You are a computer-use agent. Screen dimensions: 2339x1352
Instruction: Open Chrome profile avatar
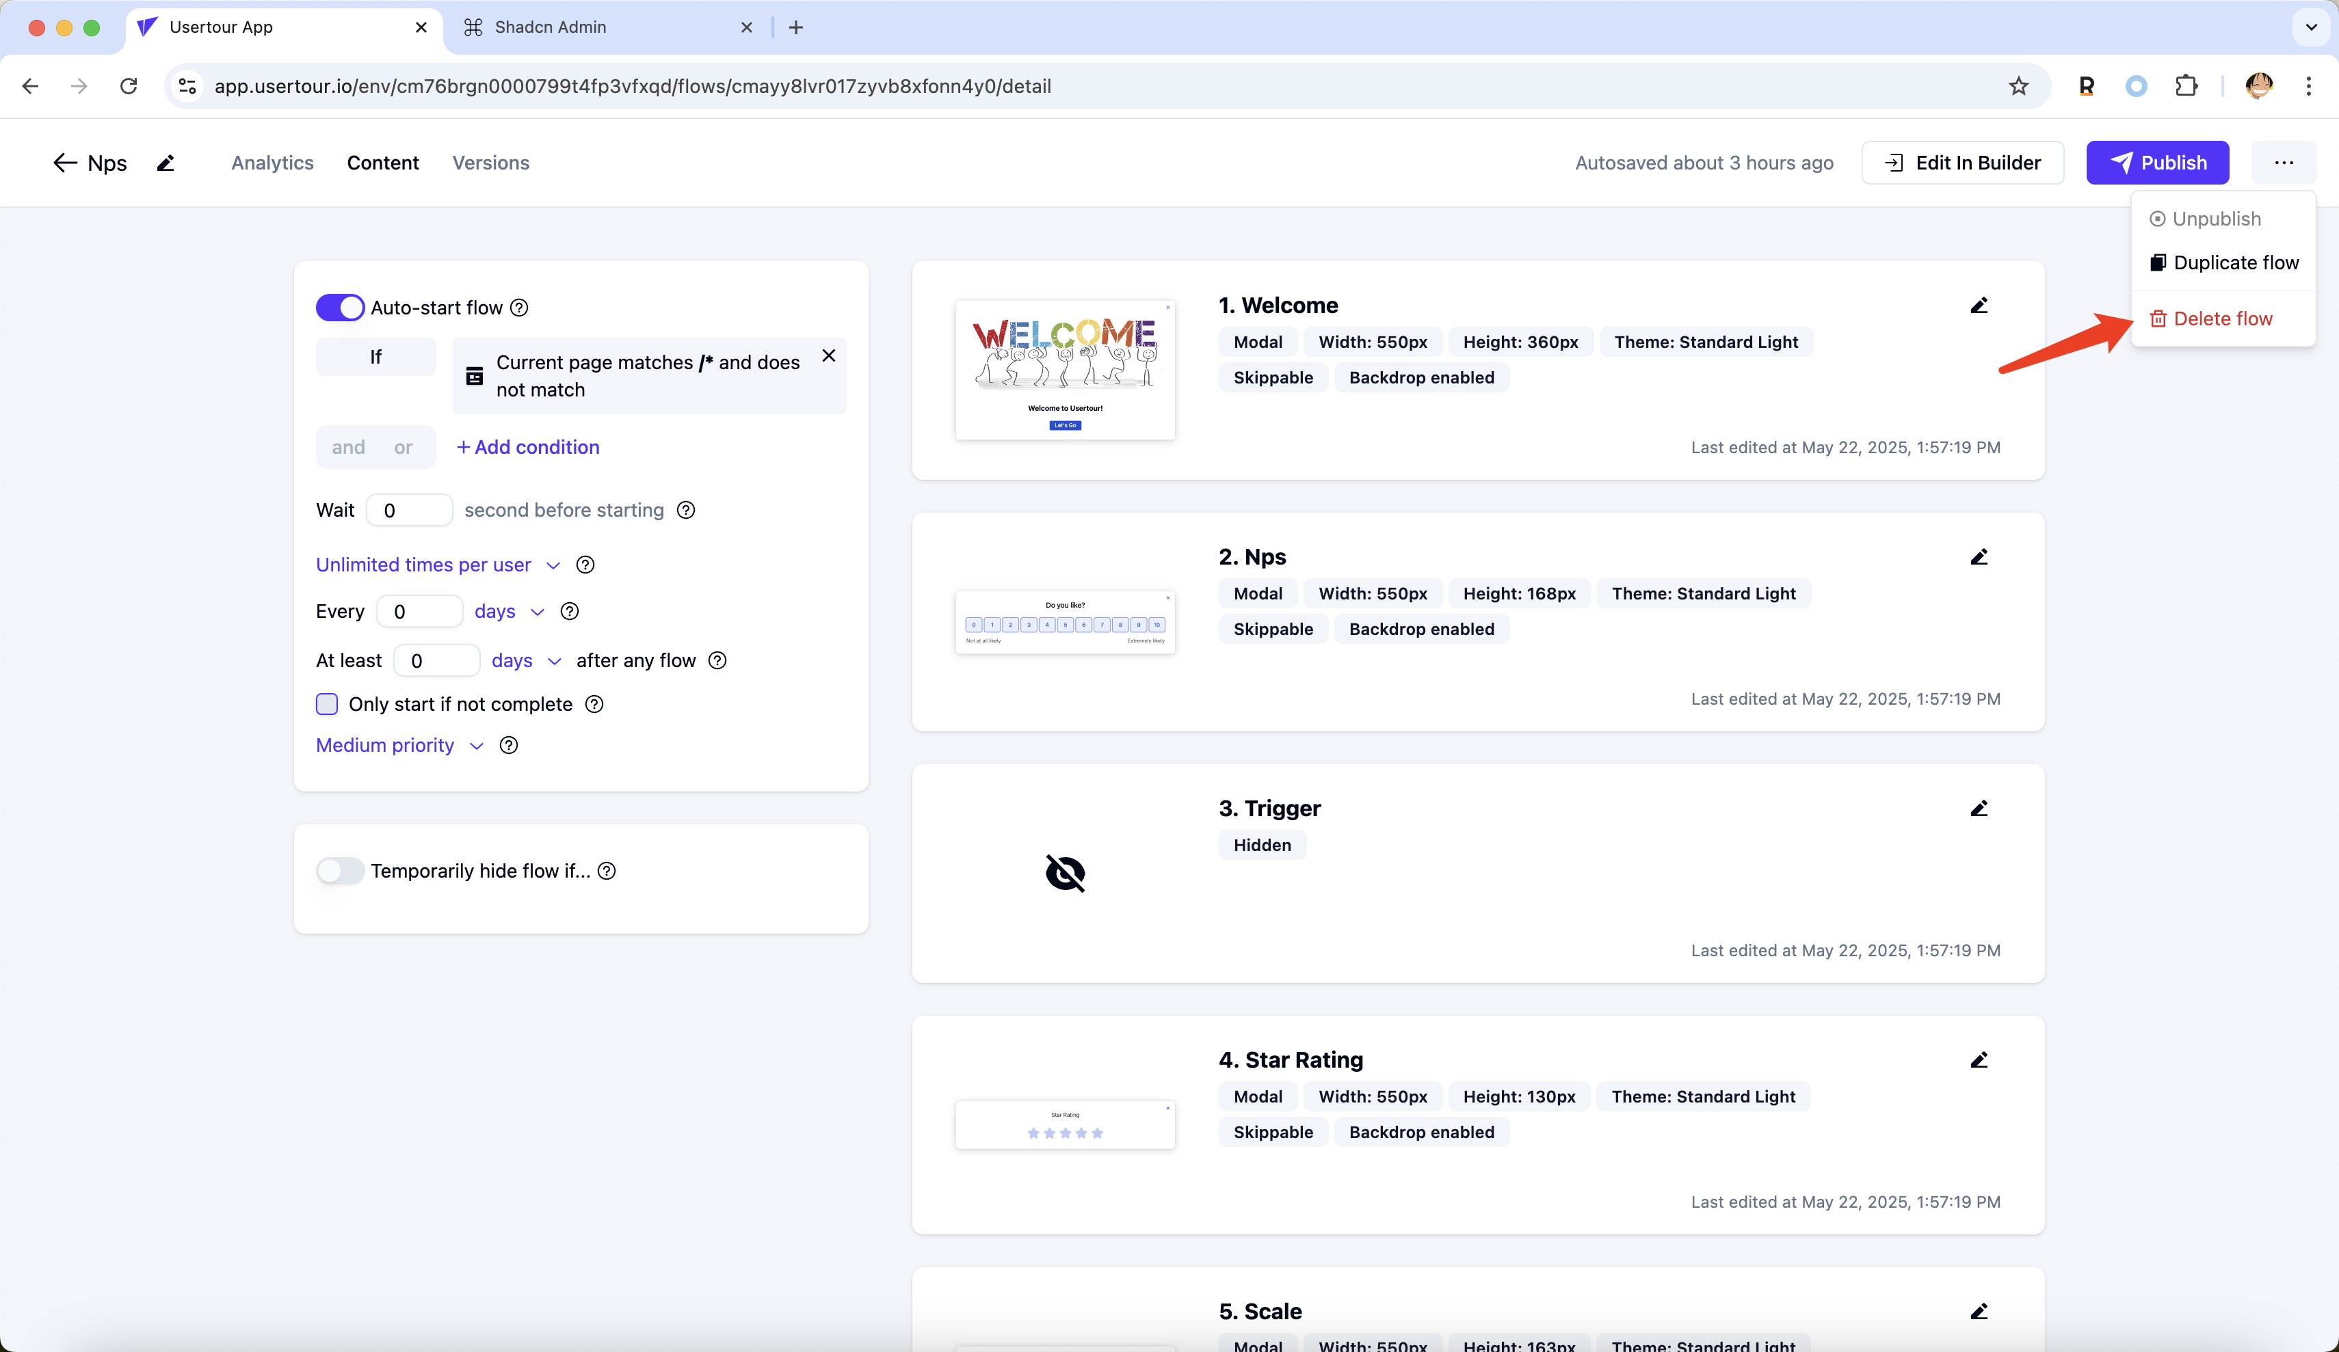[x=2259, y=86]
